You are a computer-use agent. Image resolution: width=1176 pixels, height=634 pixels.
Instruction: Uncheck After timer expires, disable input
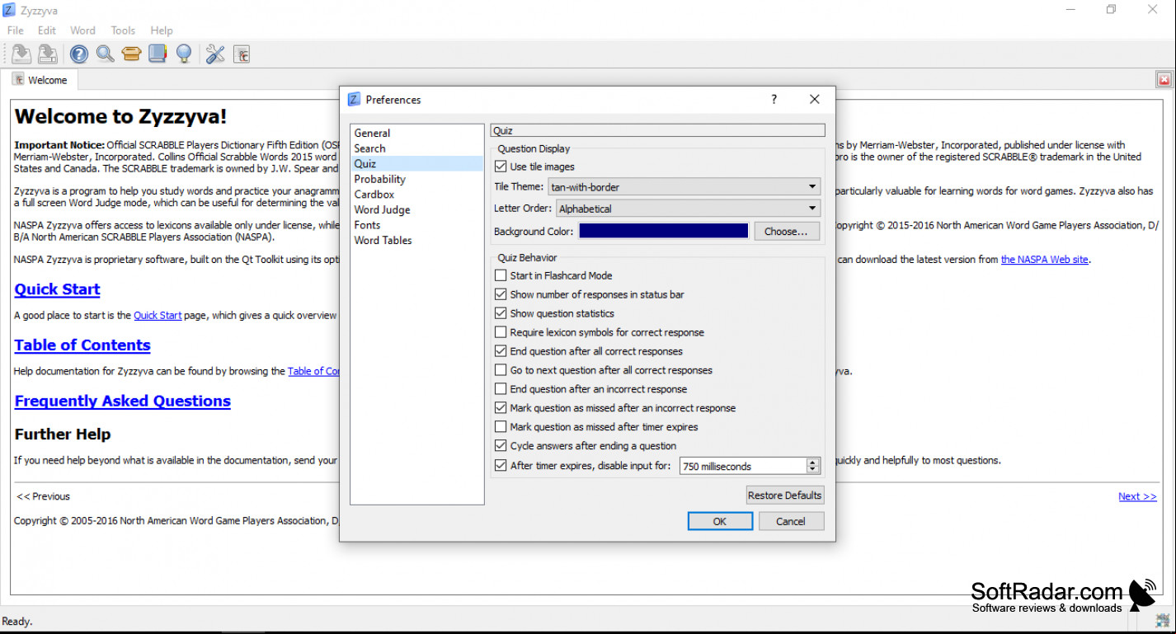click(501, 465)
